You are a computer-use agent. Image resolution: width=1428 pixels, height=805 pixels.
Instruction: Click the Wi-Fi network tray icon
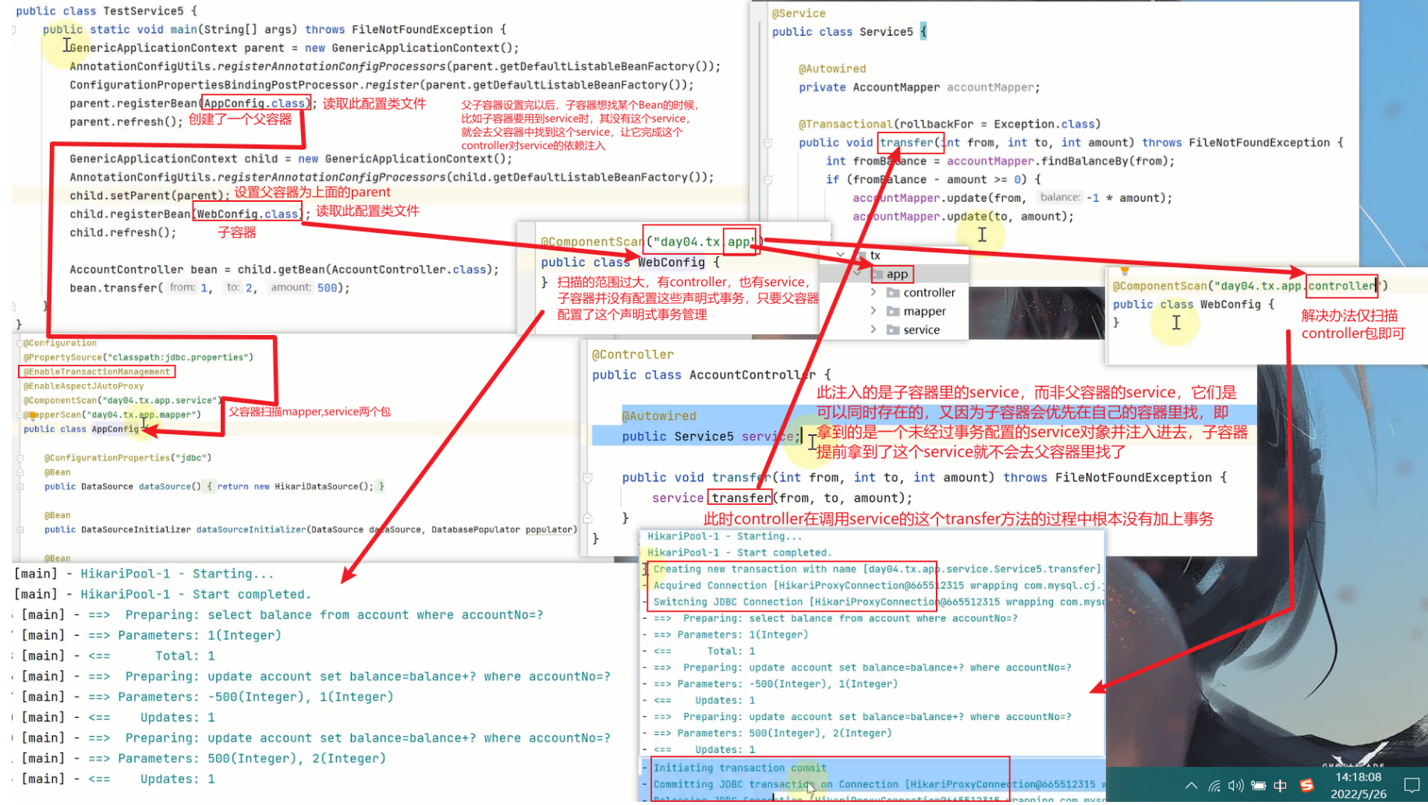click(1214, 786)
